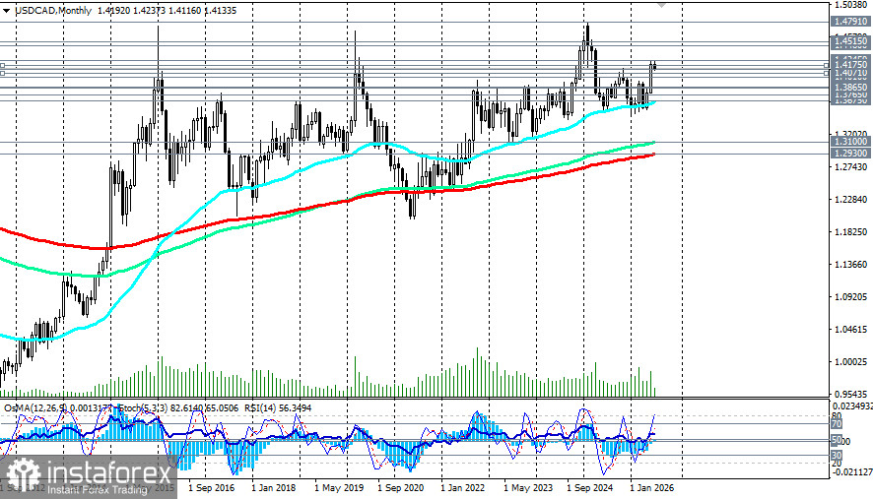Click the 1.50380 price scale value

(850, 5)
